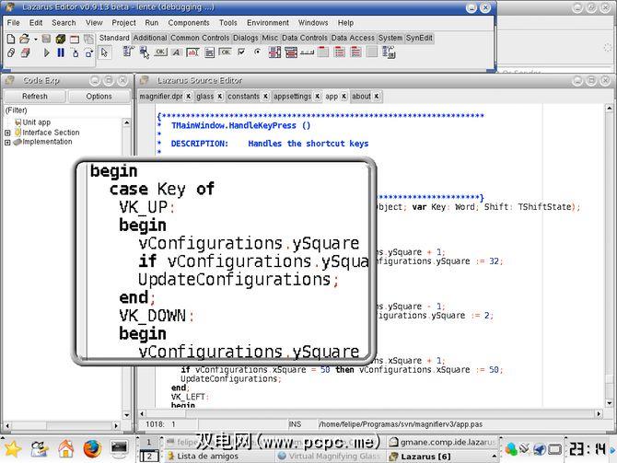
Task: Click the Save floppy disk icon
Action: point(46,39)
